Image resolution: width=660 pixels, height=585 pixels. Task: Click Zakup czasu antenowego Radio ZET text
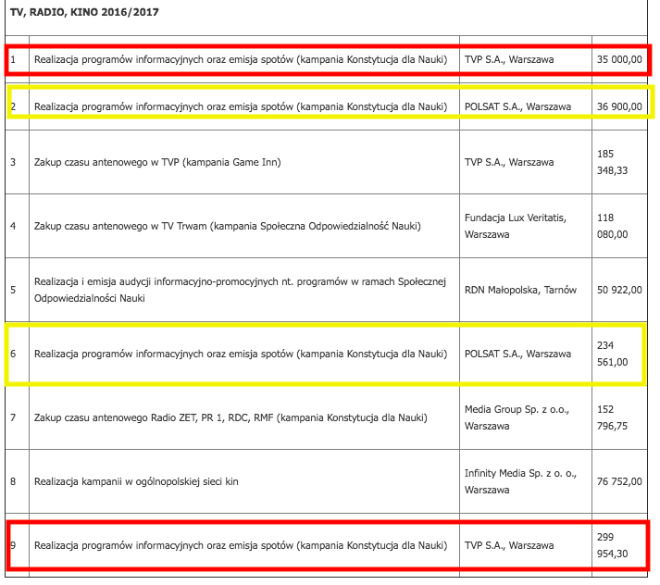tap(230, 417)
